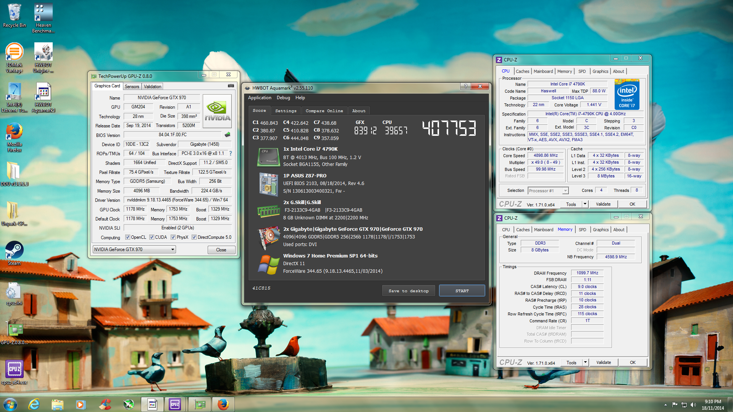The height and width of the screenshot is (412, 733).
Task: Open the Help menu in Aquamark
Action: 300,98
